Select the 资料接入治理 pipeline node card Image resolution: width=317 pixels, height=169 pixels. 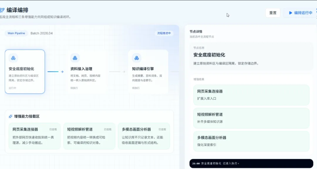(87, 72)
